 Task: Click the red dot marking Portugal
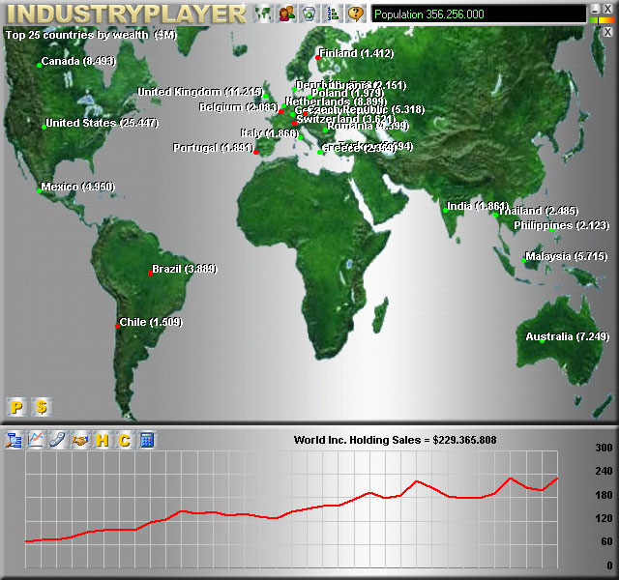(255, 152)
